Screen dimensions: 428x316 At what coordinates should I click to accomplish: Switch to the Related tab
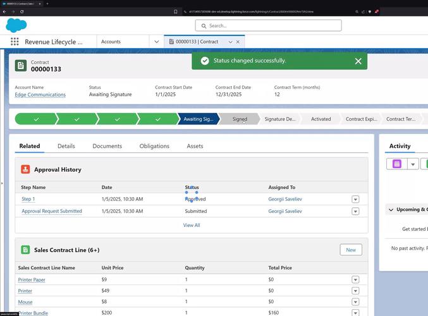30,146
